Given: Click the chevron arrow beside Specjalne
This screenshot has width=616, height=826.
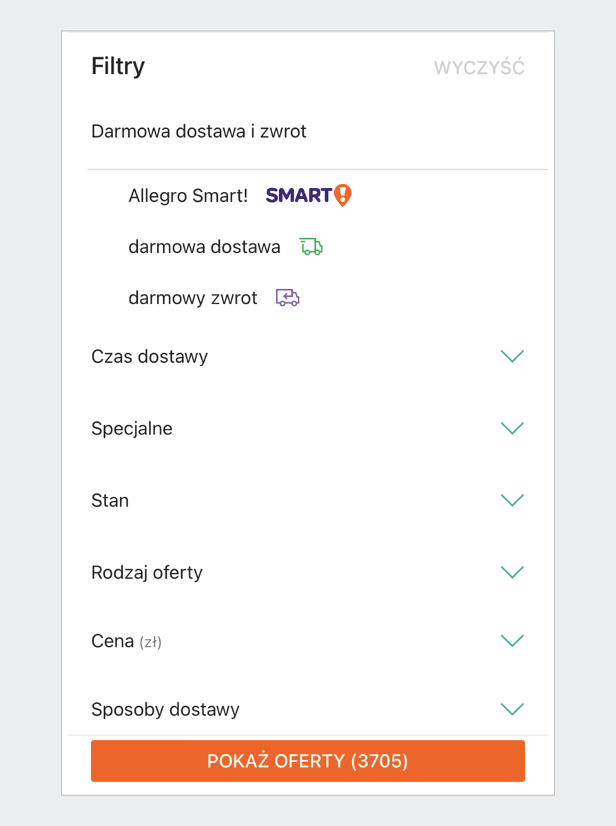Looking at the screenshot, I should [x=512, y=428].
